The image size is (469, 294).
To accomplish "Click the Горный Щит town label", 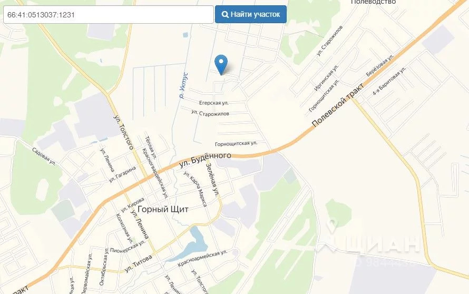I will point(163,209).
